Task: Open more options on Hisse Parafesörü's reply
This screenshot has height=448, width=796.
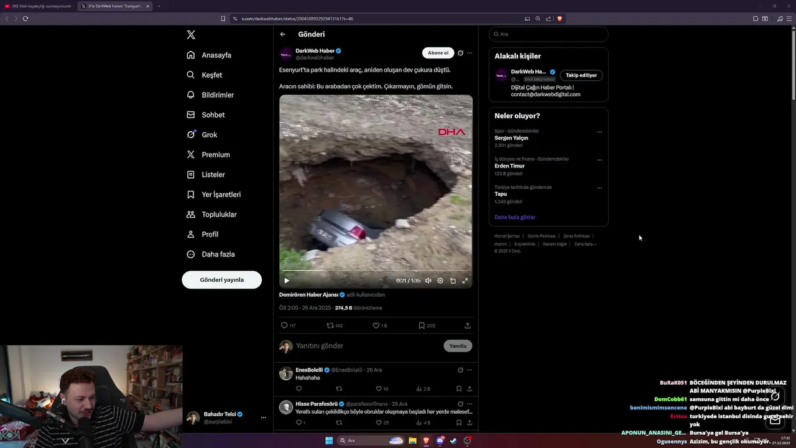Action: pyautogui.click(x=470, y=404)
